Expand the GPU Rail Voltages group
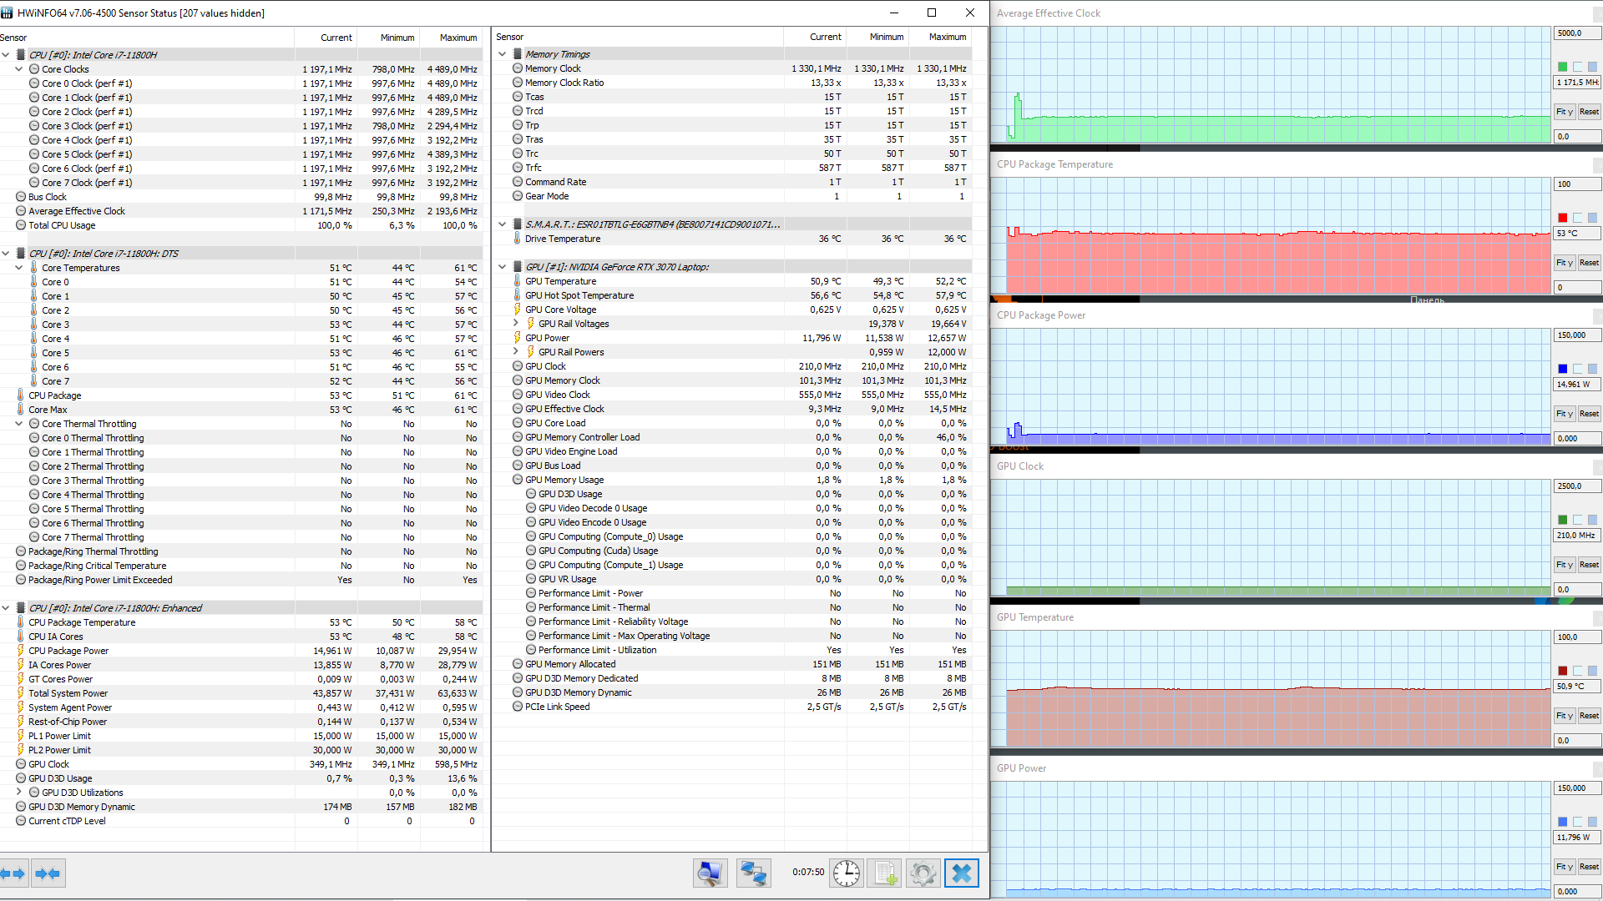The image size is (1603, 901). point(515,324)
